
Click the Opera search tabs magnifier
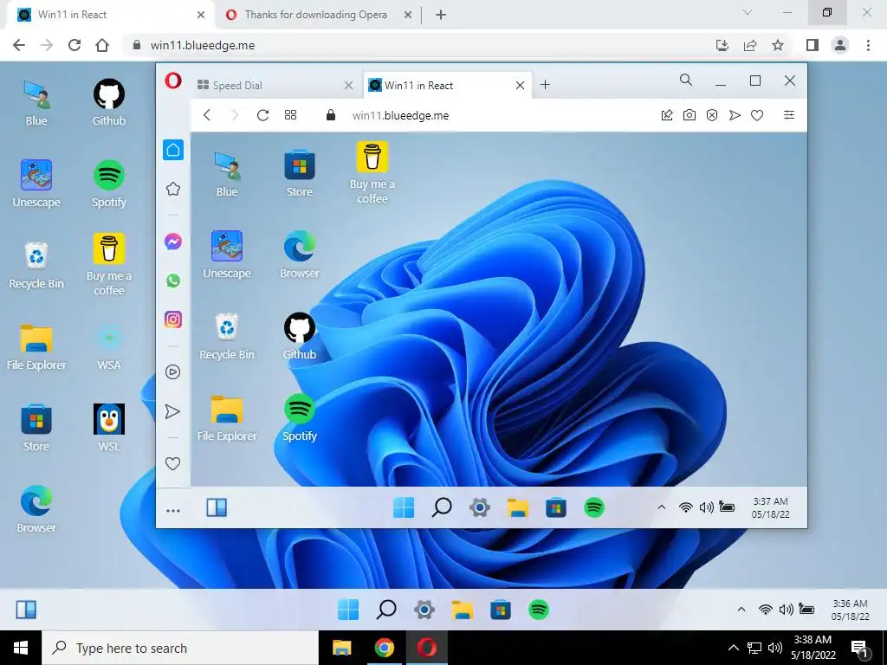686,81
